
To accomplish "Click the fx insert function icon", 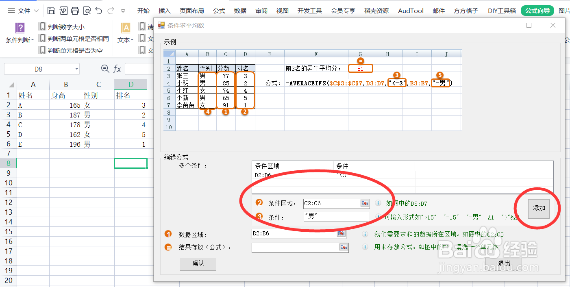I will tap(117, 69).
